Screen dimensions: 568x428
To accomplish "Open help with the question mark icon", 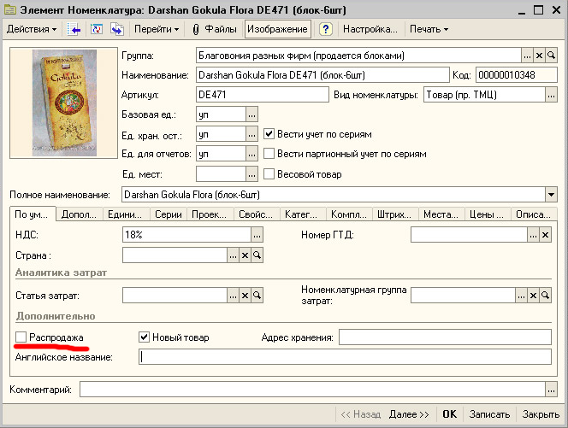I will 325,29.
